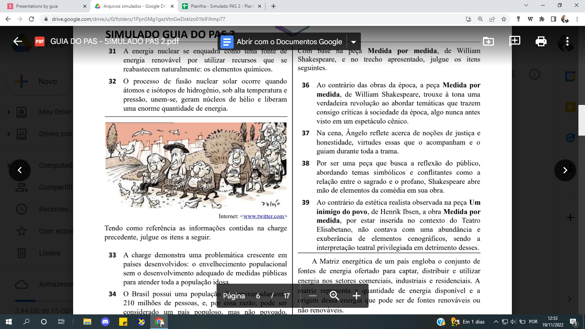This screenshot has height=329, width=585.
Task: Close the Planilha Simulado PAS 2 tab
Action: coord(260,6)
